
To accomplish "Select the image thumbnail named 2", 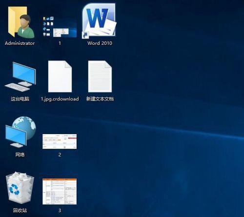I will (60, 141).
